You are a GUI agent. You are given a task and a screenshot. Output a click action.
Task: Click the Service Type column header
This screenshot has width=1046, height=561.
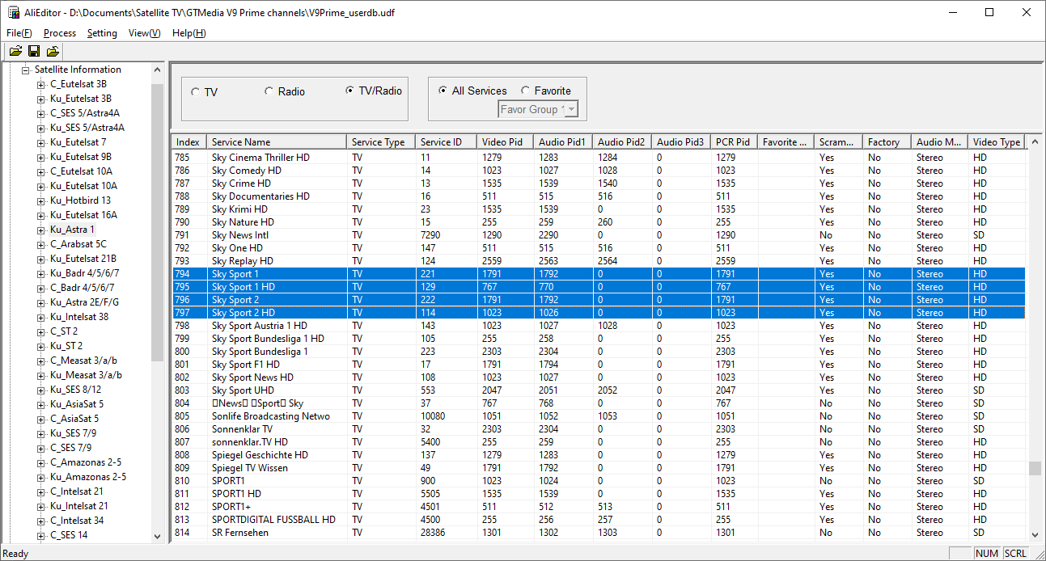pyautogui.click(x=381, y=142)
